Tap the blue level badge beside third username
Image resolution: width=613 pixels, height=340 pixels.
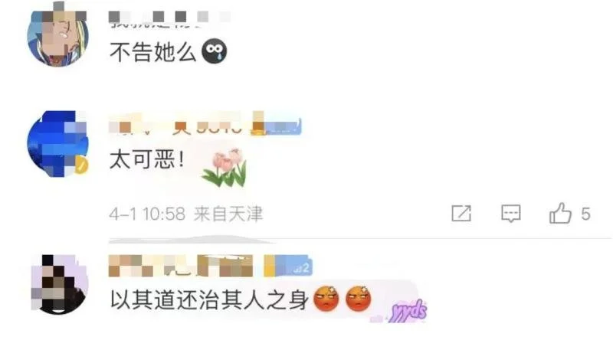click(288, 266)
